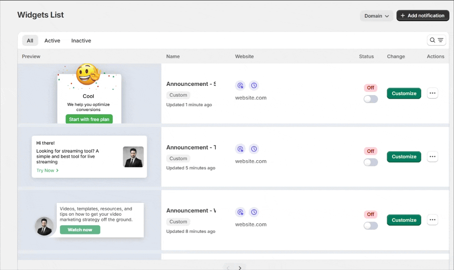Click the clock icon in first row

pos(254,85)
